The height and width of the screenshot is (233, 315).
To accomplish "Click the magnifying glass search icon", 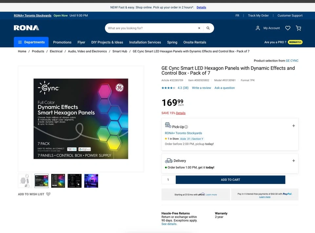I will coord(208,28).
